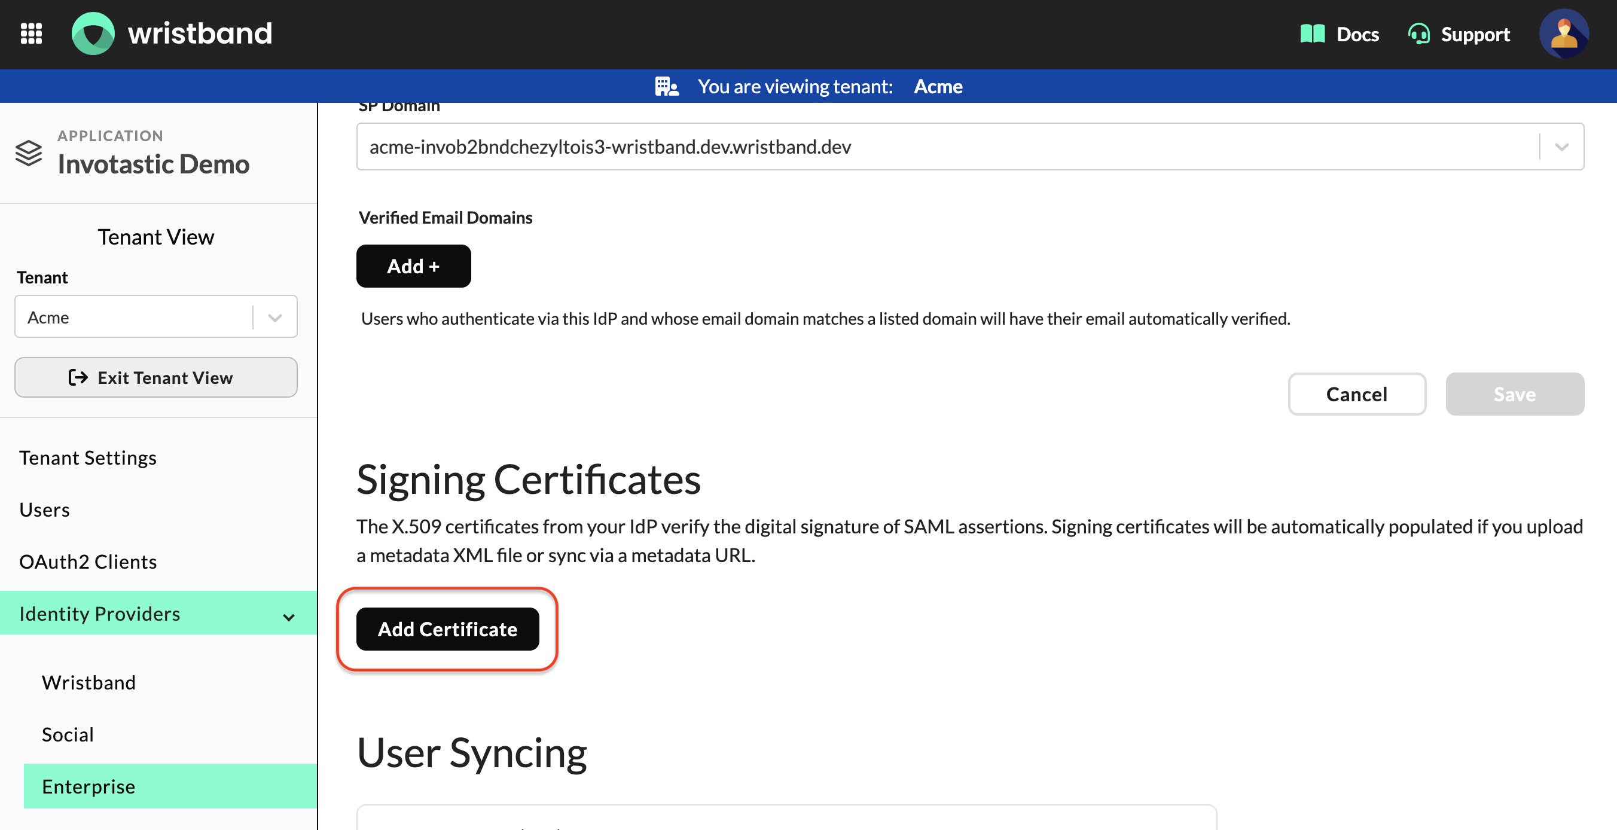The width and height of the screenshot is (1617, 830).
Task: Click the Save button
Action: (x=1515, y=394)
